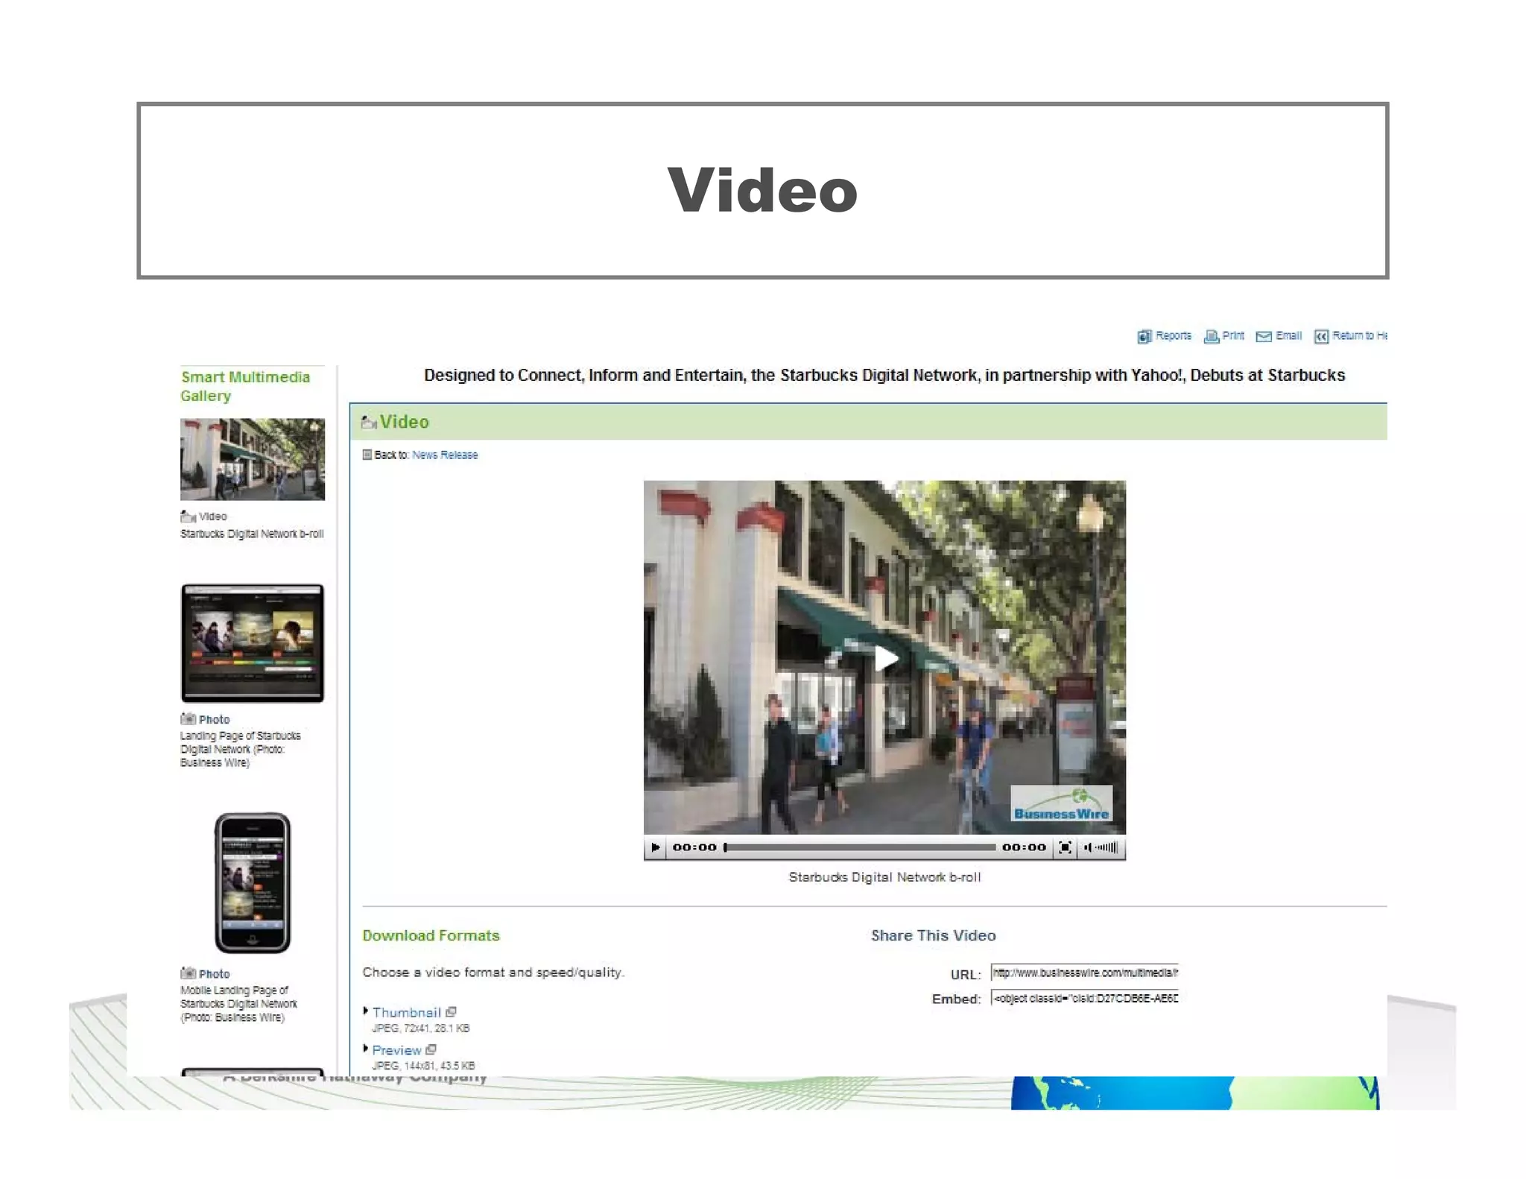The image size is (1526, 1179).
Task: Open the Preview download link
Action: click(x=396, y=1050)
